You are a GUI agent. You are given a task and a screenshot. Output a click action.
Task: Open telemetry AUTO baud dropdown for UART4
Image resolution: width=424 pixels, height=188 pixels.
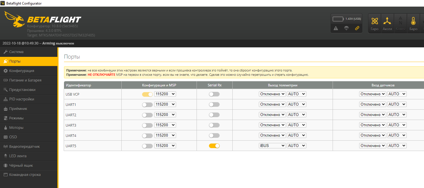(296, 135)
